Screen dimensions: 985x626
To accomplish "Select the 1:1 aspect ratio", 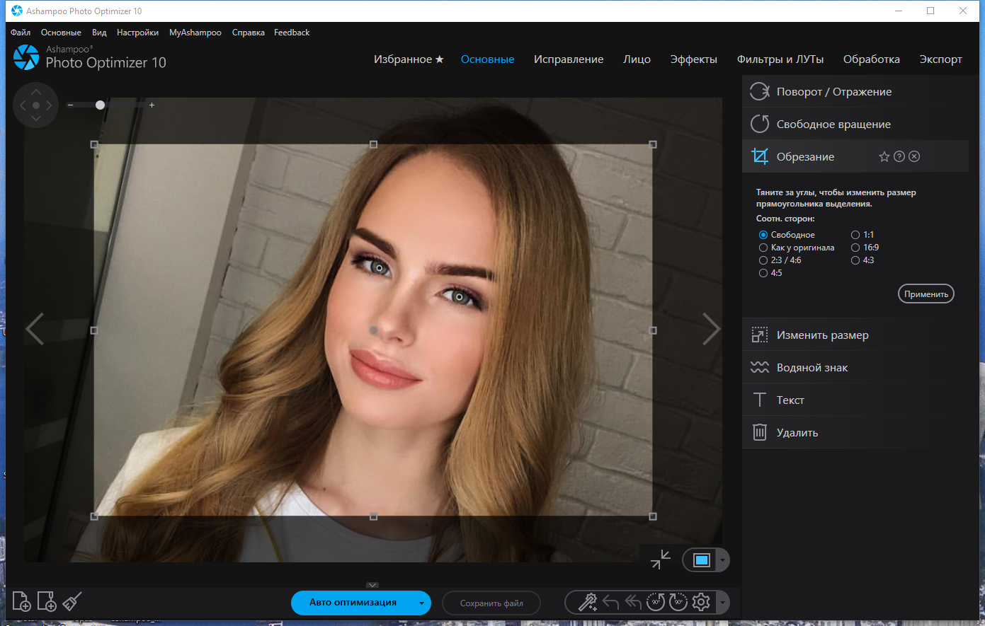I will pos(862,235).
